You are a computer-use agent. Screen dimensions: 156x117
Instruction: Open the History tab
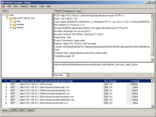coord(6,110)
